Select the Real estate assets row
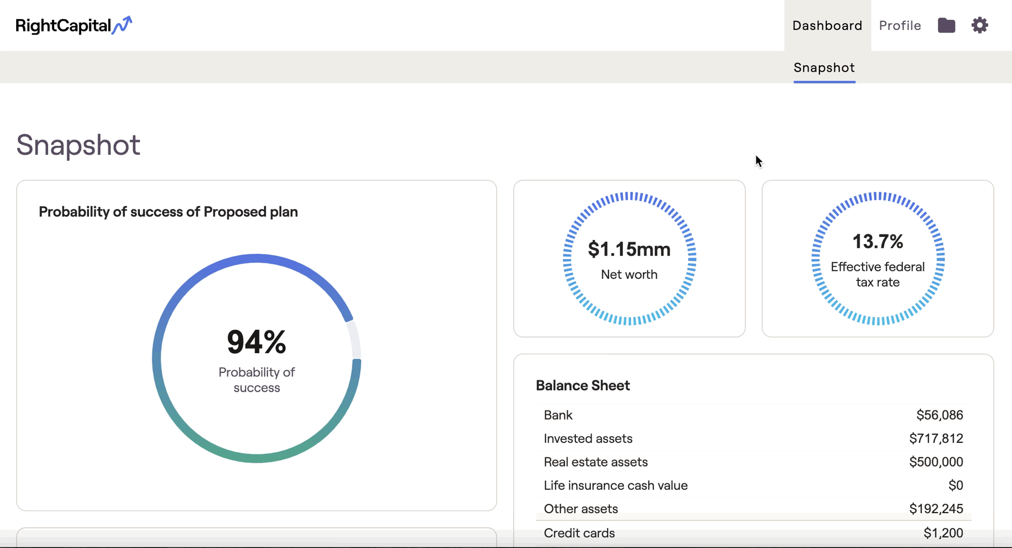The height and width of the screenshot is (548, 1012). (x=753, y=461)
